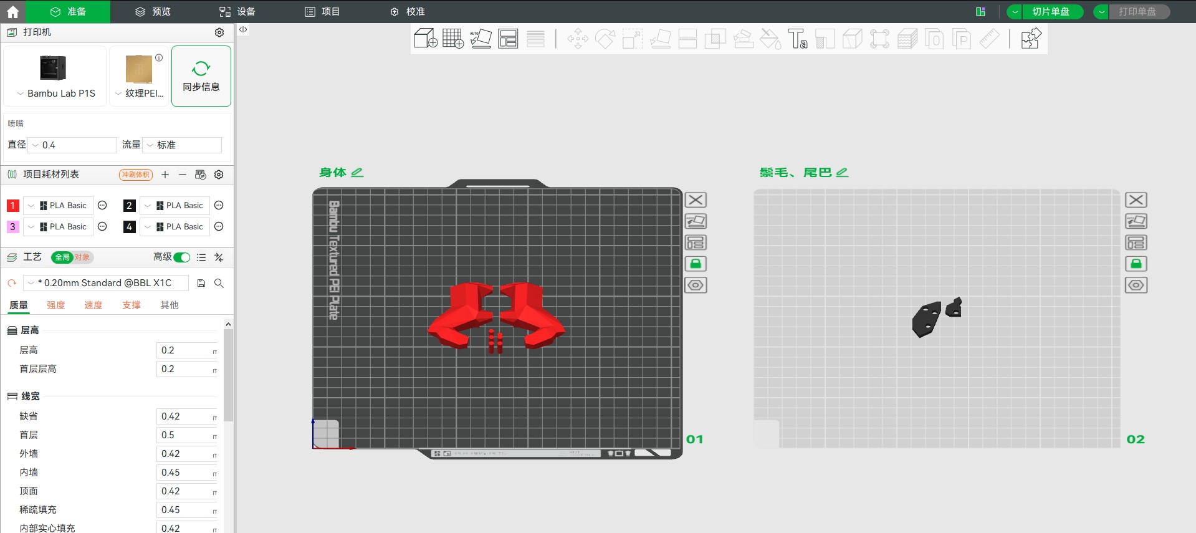Click the Sync info (同步信息) button
Image resolution: width=1196 pixels, height=533 pixels.
tap(201, 76)
